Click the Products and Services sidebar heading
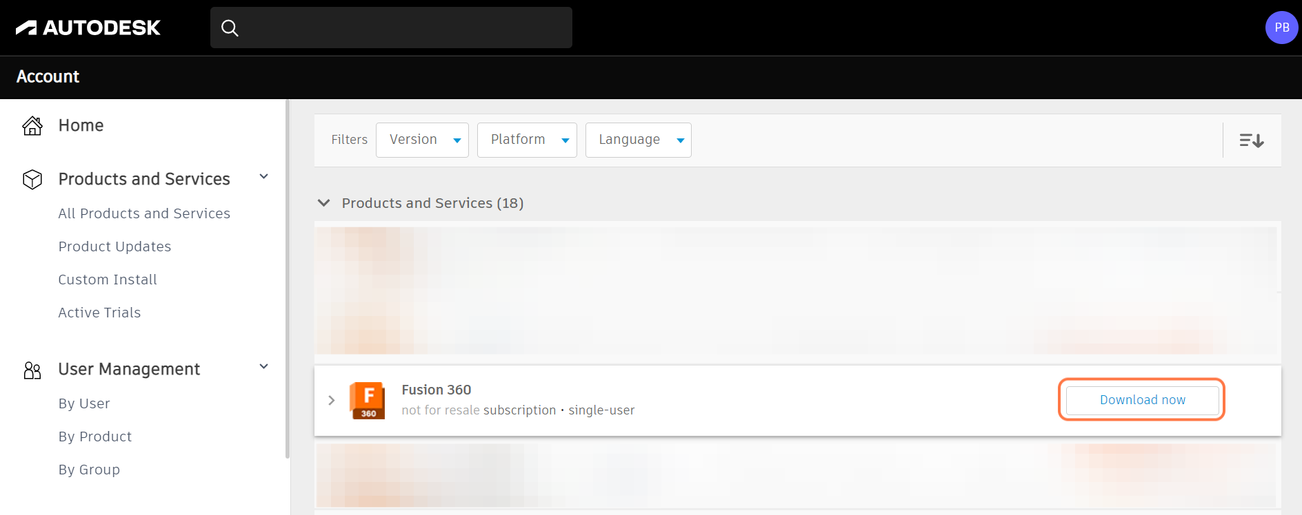1302x515 pixels. pyautogui.click(x=144, y=179)
